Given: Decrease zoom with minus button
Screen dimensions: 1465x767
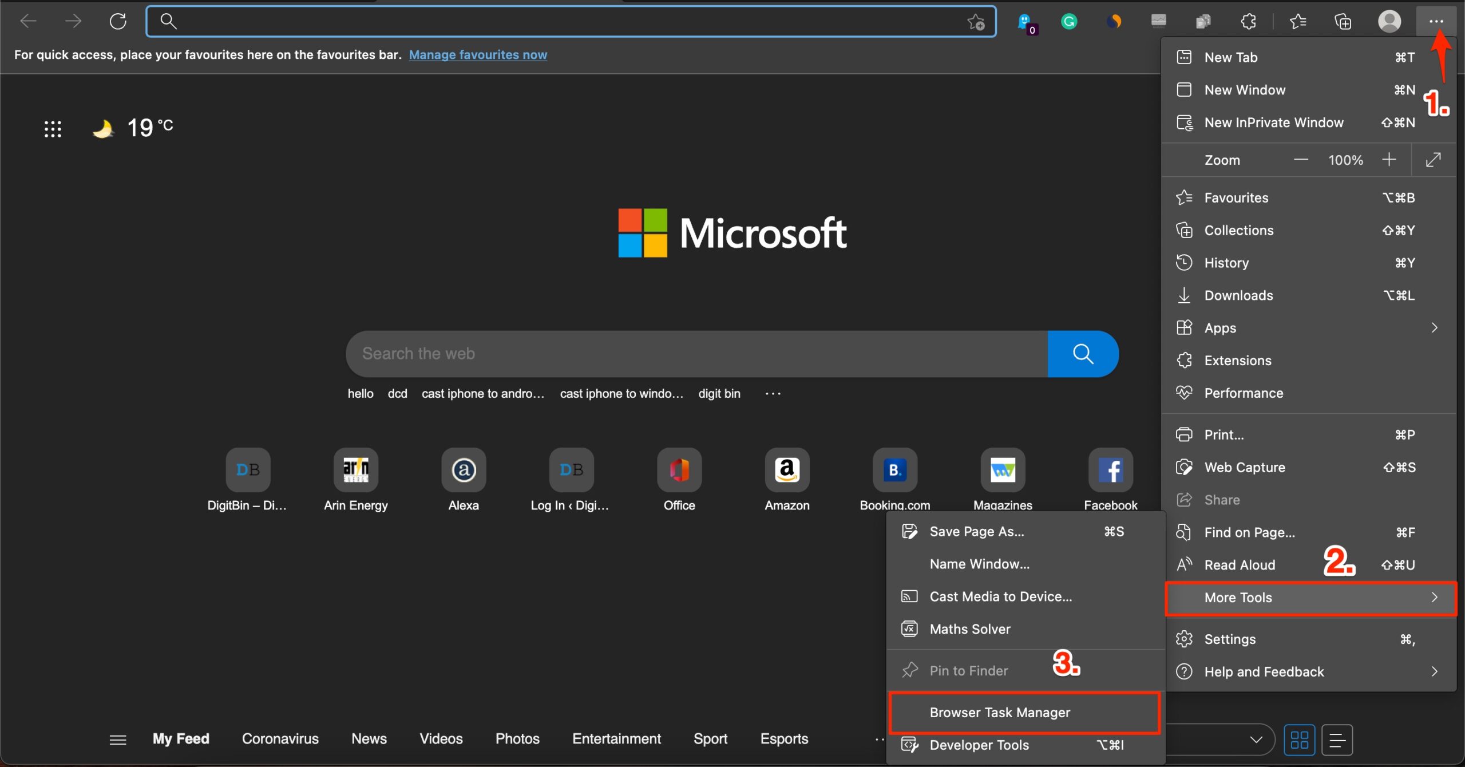Looking at the screenshot, I should (x=1301, y=160).
